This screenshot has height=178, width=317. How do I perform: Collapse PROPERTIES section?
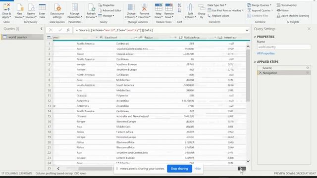tap(255, 37)
